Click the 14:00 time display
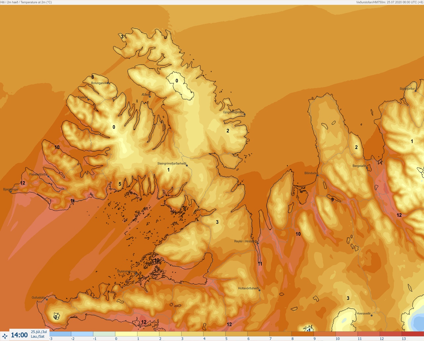424x341 pixels. point(19,335)
